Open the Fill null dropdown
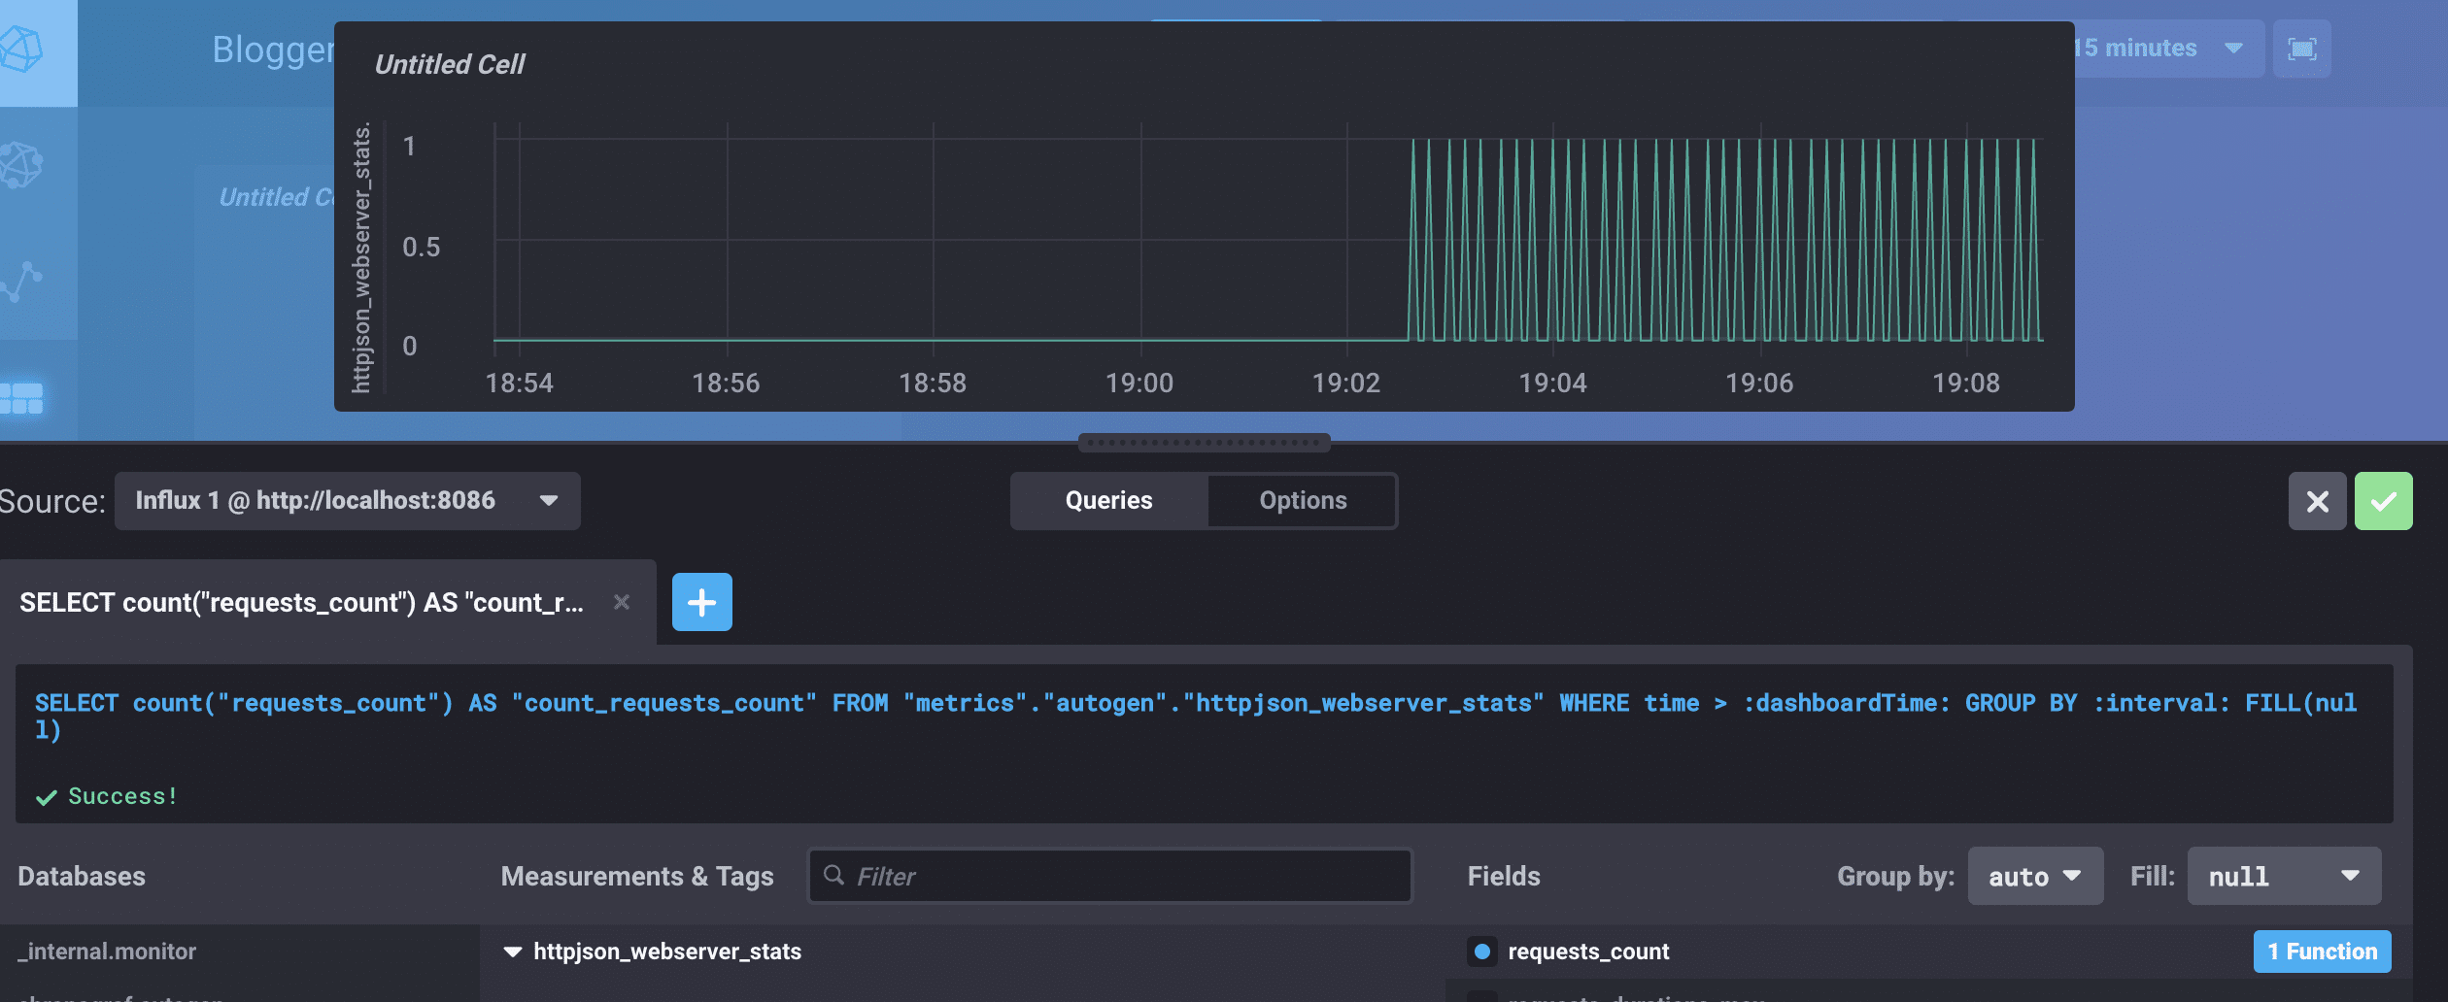 point(2283,877)
